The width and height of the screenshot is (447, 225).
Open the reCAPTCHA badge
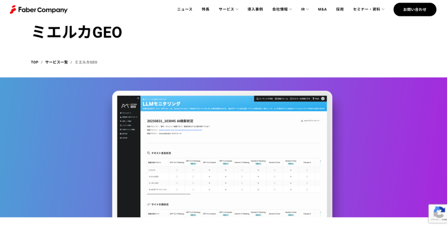[437, 214]
